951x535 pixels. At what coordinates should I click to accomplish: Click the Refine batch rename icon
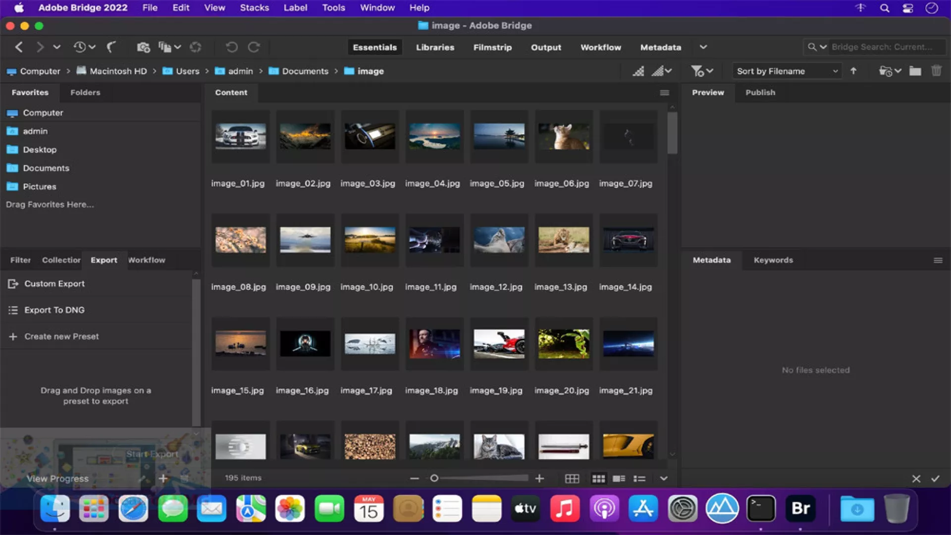(164, 47)
